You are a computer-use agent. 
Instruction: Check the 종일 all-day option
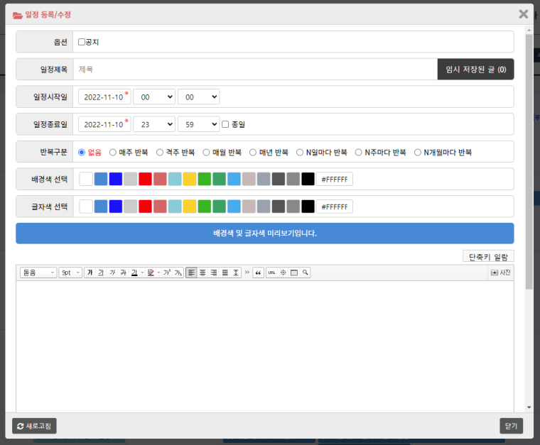[225, 124]
